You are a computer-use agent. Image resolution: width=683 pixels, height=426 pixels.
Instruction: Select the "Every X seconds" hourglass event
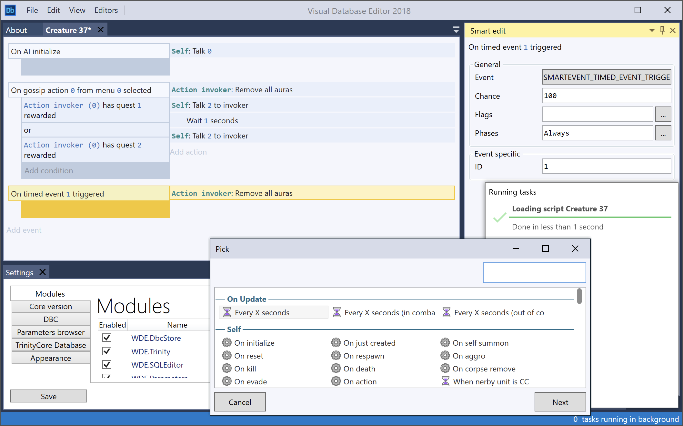click(x=273, y=312)
